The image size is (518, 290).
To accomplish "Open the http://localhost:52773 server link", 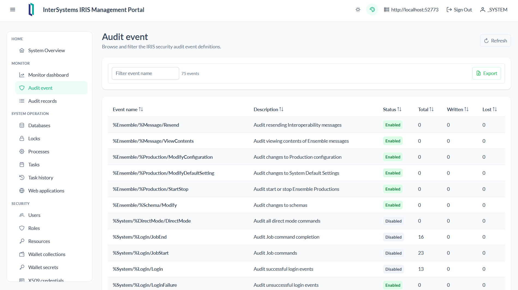I will pyautogui.click(x=411, y=10).
